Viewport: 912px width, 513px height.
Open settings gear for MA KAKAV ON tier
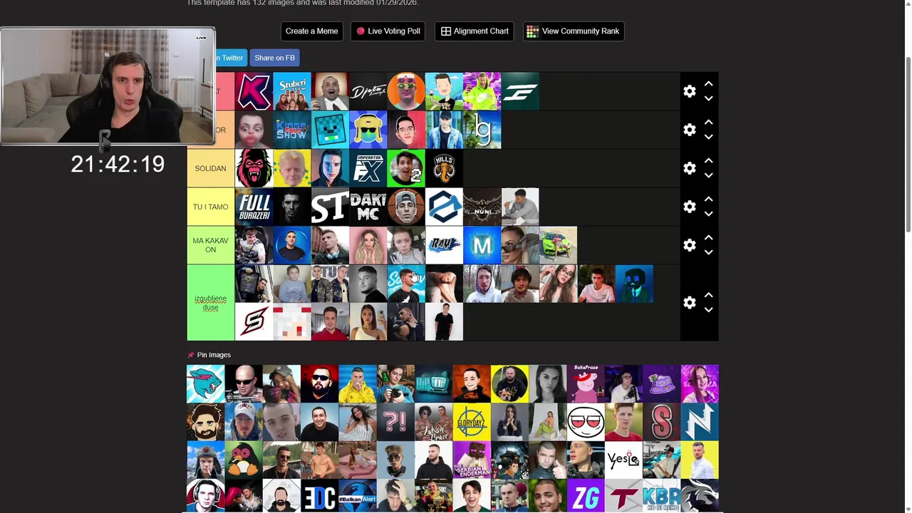[x=689, y=245]
